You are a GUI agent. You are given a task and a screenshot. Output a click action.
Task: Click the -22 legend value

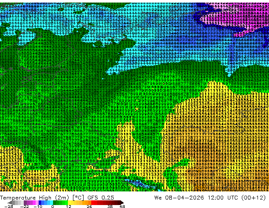[x=24, y=206]
